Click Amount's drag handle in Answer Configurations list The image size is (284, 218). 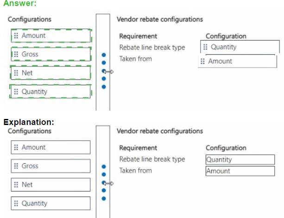pyautogui.click(x=16, y=36)
